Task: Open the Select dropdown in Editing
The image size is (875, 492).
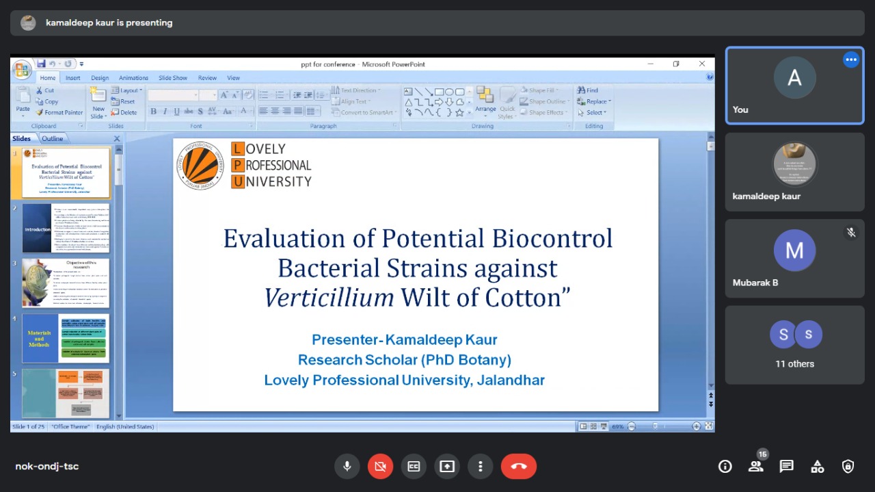Action: pyautogui.click(x=591, y=112)
